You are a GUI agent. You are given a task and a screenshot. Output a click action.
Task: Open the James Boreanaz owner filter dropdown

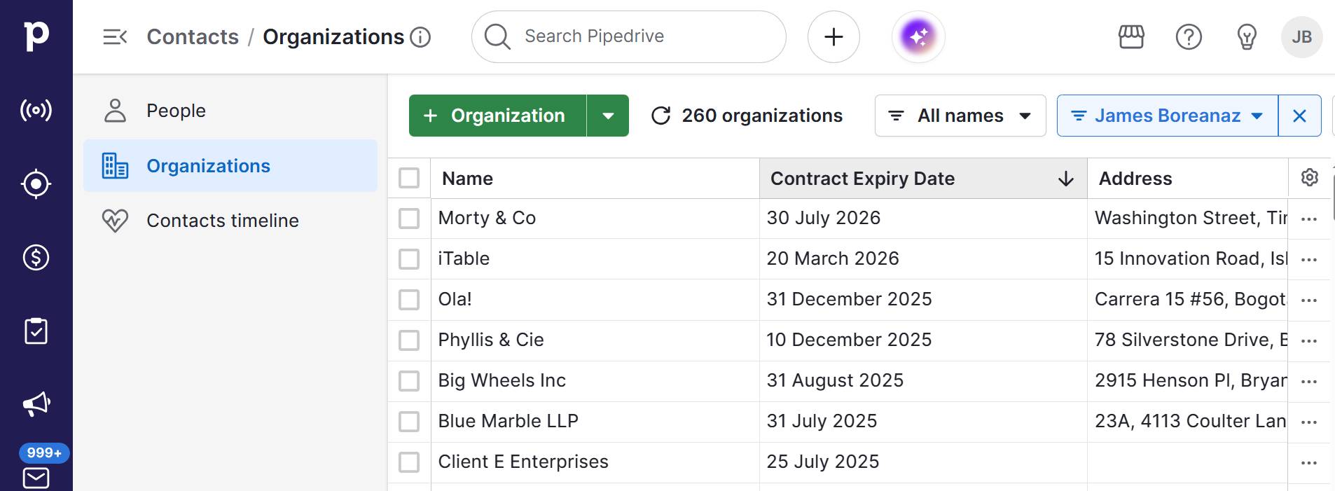click(x=1168, y=116)
